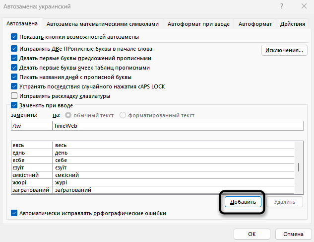314x242 pixels.
Task: Click the Удалить button
Action: [285, 202]
